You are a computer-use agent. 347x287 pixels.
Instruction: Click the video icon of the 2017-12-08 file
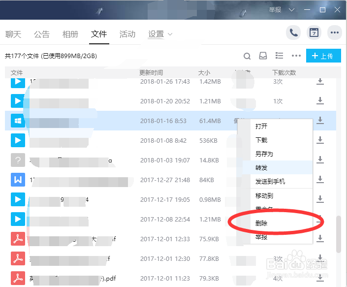18,219
